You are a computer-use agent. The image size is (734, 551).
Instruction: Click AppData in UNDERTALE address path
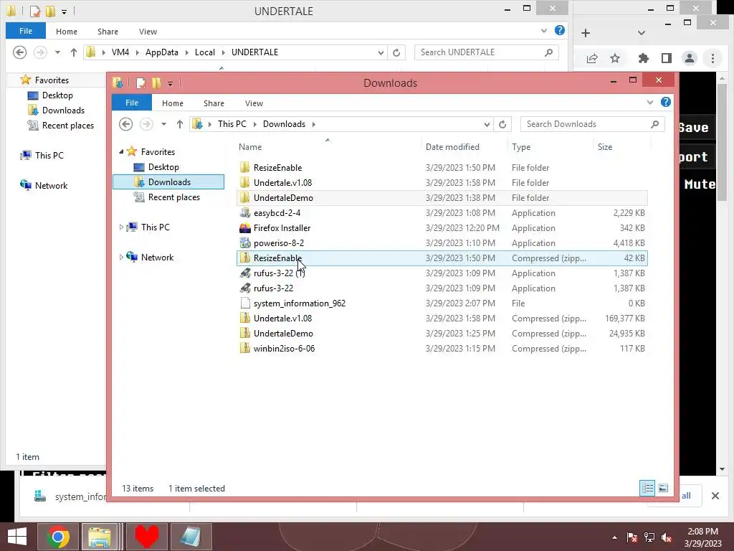pos(161,52)
